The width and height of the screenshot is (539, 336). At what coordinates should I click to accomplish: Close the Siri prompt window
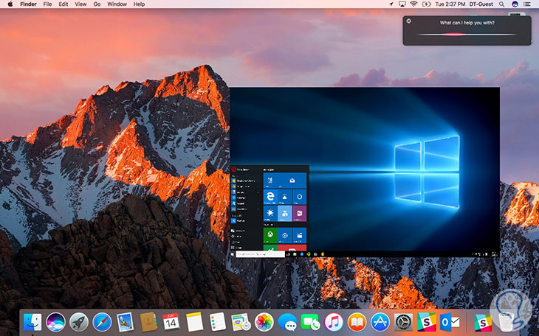tap(409, 21)
